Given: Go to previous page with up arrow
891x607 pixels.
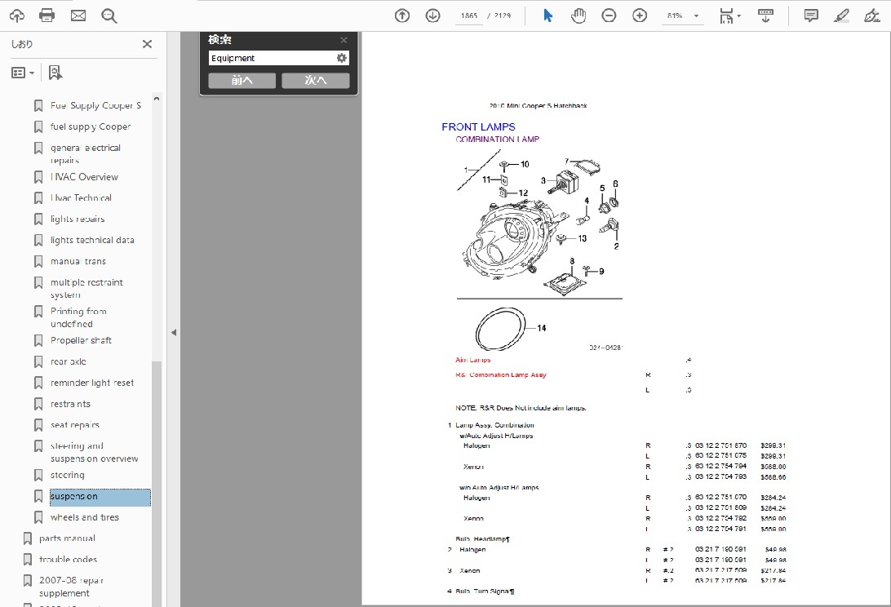Looking at the screenshot, I should [401, 16].
